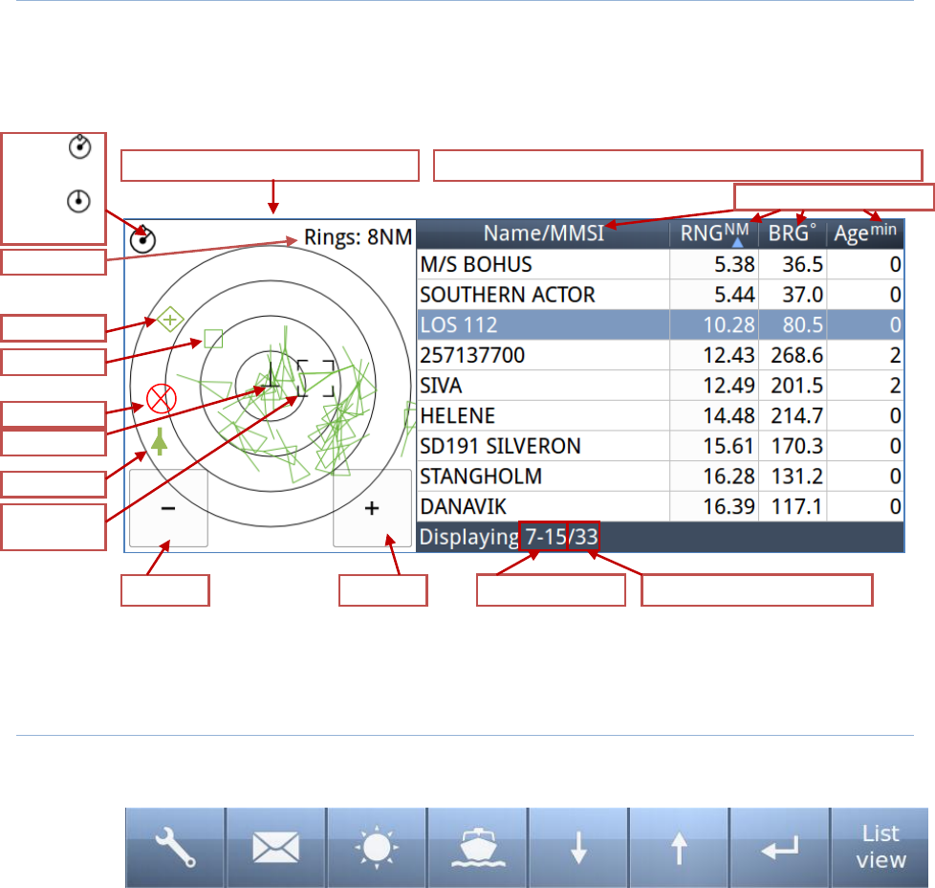The height and width of the screenshot is (888, 935).
Task: Zoom in the plot with the plus button
Action: pos(372,508)
